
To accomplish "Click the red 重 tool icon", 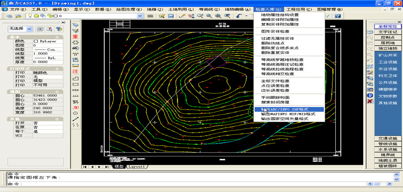I will (x=75, y=37).
